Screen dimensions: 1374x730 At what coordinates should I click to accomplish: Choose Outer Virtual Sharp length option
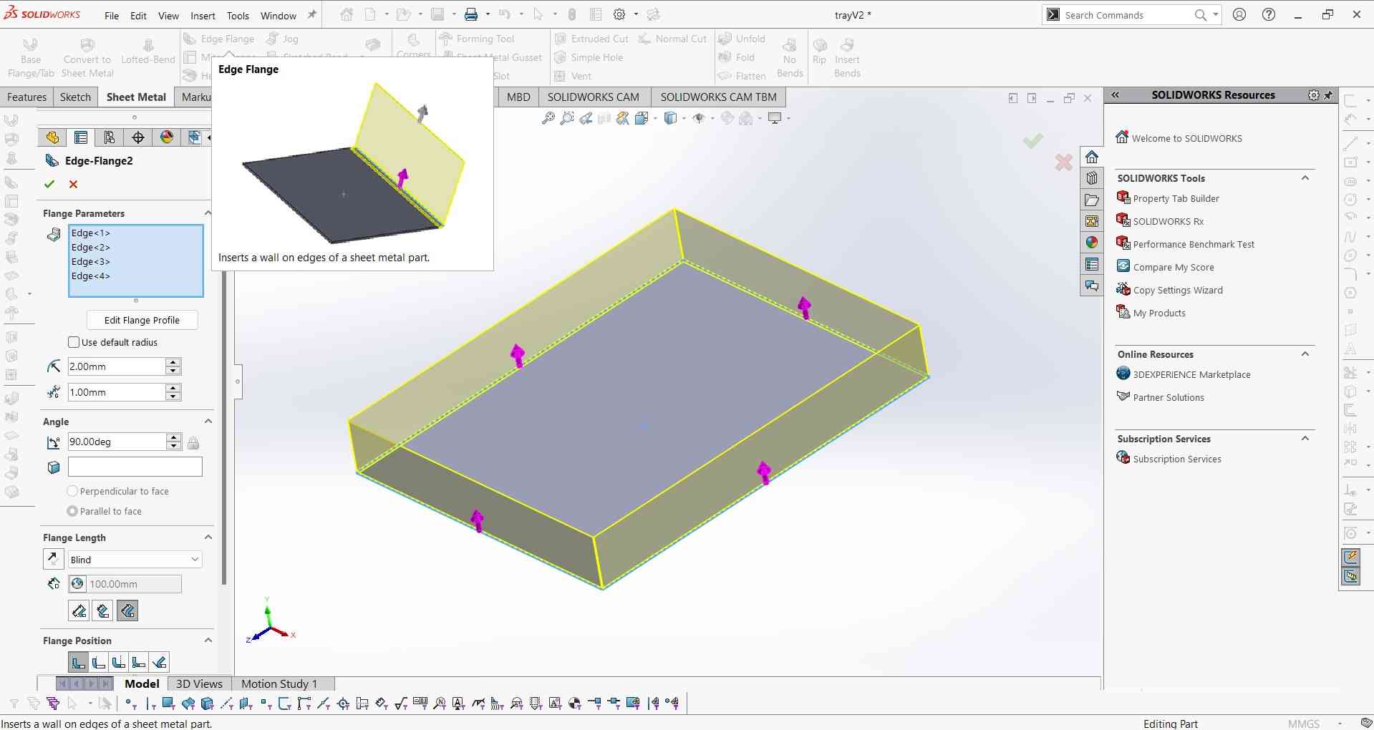coord(79,610)
